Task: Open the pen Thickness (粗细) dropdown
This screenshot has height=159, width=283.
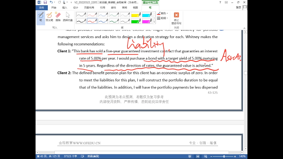Action: 162,18
